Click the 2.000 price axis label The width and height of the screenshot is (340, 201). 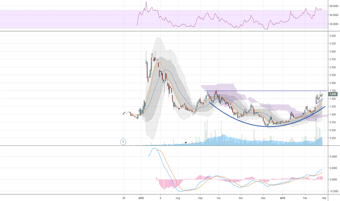coord(333,83)
